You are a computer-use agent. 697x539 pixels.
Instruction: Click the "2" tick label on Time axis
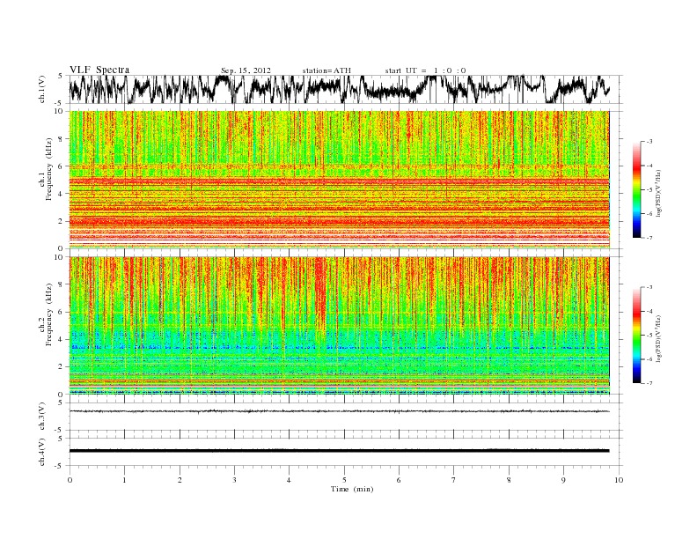click(180, 480)
